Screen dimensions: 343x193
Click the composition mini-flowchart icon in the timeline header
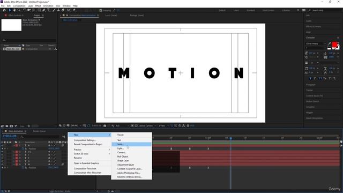[x=63, y=137]
